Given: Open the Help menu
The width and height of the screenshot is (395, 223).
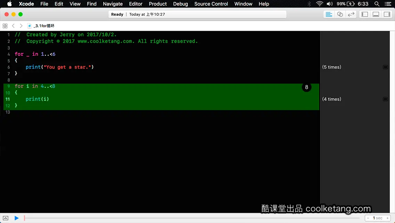Looking at the screenshot, I should (264, 4).
